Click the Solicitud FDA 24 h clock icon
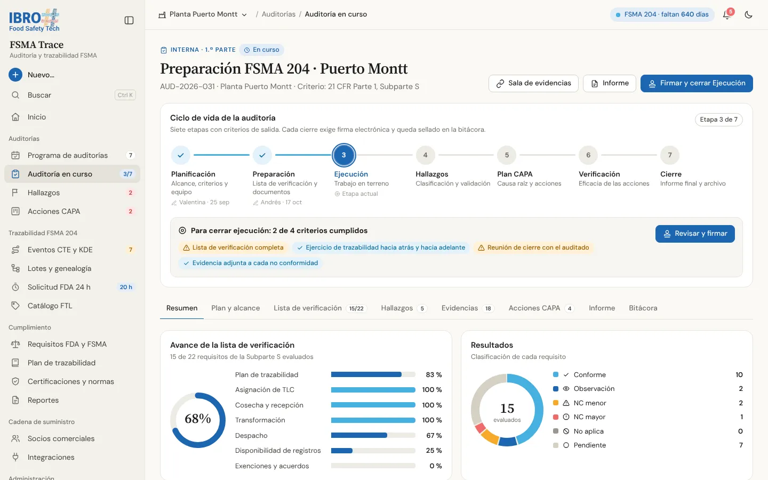This screenshot has height=480, width=768. (x=15, y=287)
